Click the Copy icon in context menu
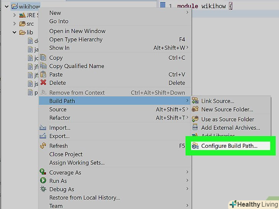Screen dimensions: 279x209 pos(43,57)
